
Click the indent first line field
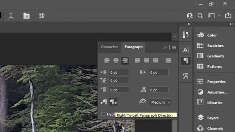coord(119,80)
